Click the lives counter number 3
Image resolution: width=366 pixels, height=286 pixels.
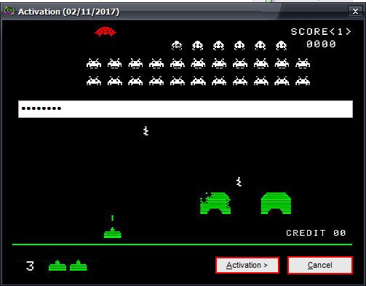tap(30, 266)
